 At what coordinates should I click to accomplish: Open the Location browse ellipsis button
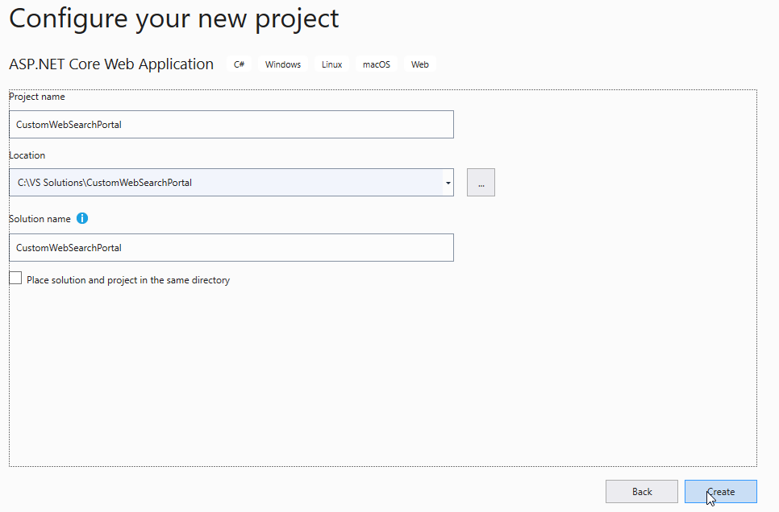(481, 183)
